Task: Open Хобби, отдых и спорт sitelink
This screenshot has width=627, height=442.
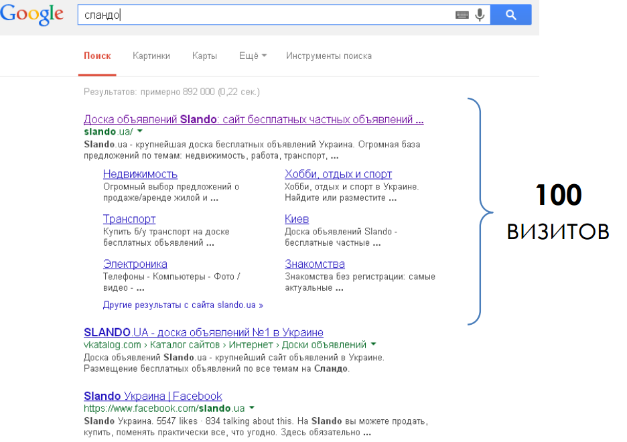Action: pyautogui.click(x=338, y=174)
